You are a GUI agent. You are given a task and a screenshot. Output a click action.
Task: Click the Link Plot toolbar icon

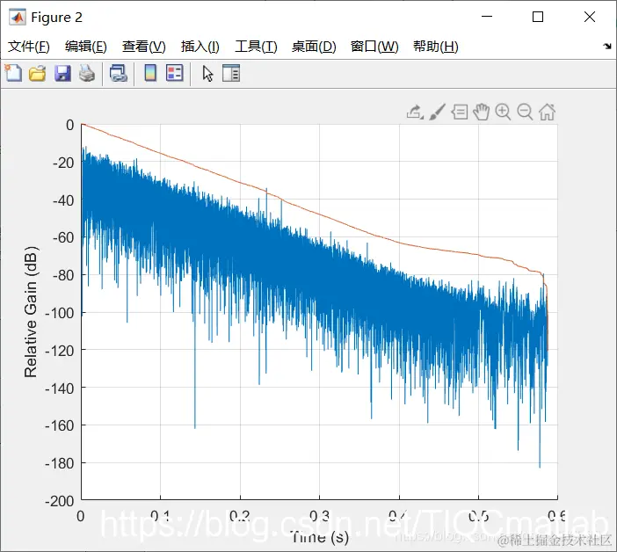coord(119,73)
